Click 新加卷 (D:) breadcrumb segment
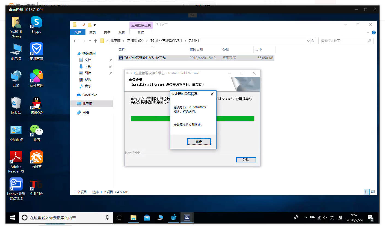Viewport: 385px width, 229px height. [135, 41]
